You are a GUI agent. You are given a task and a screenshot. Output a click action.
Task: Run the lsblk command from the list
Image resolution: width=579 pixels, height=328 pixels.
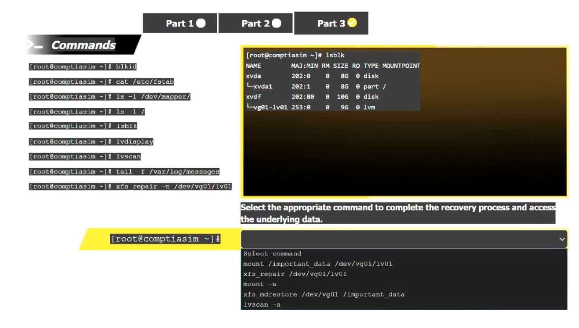[83, 126]
